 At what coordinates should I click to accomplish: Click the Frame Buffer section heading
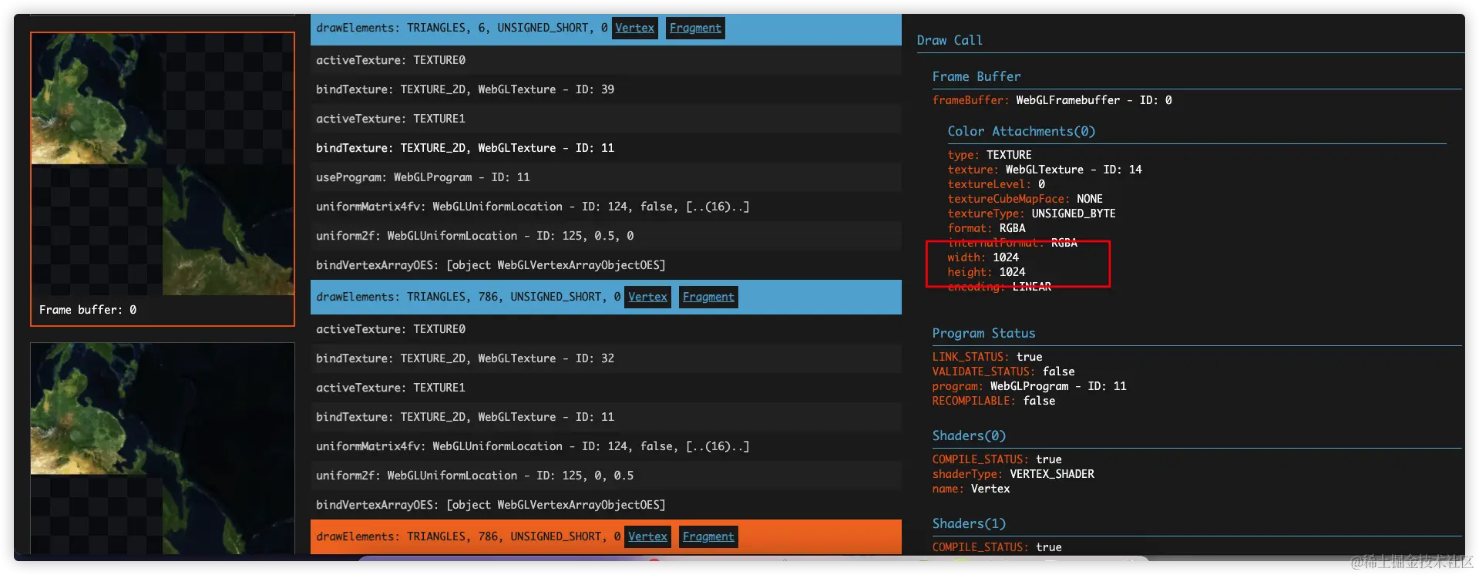pyautogui.click(x=976, y=76)
